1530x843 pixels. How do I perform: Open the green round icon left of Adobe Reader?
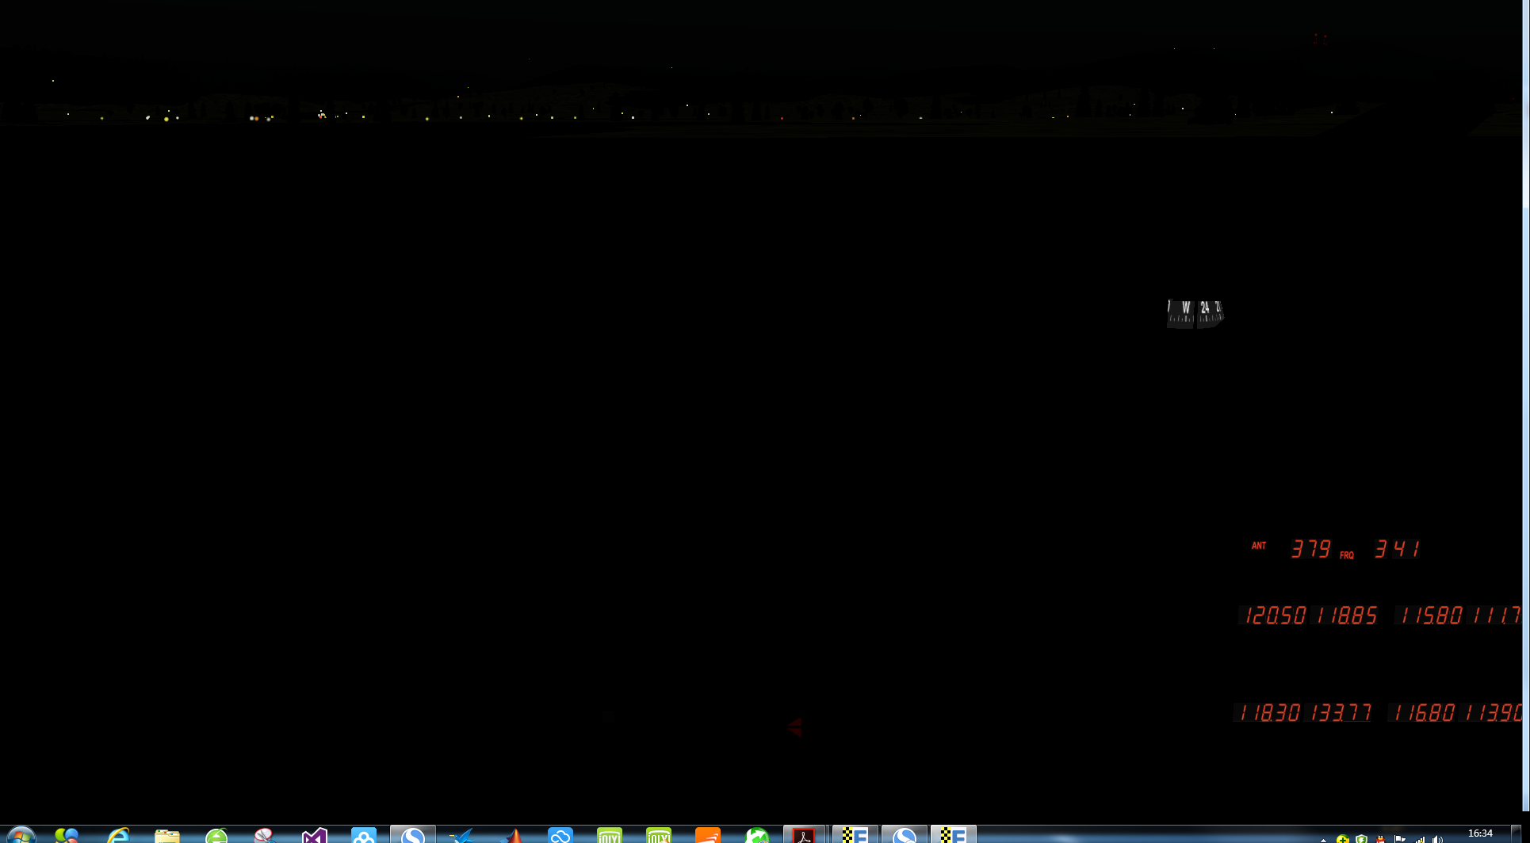[x=757, y=835]
